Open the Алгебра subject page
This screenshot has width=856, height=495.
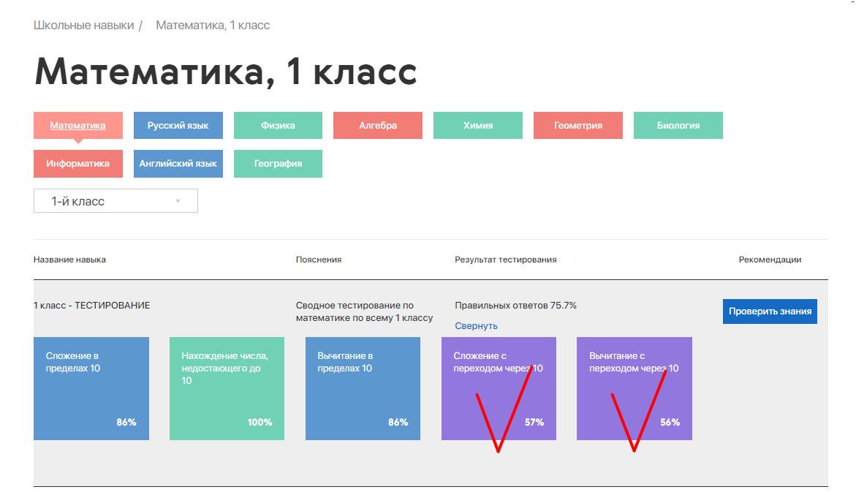[377, 125]
